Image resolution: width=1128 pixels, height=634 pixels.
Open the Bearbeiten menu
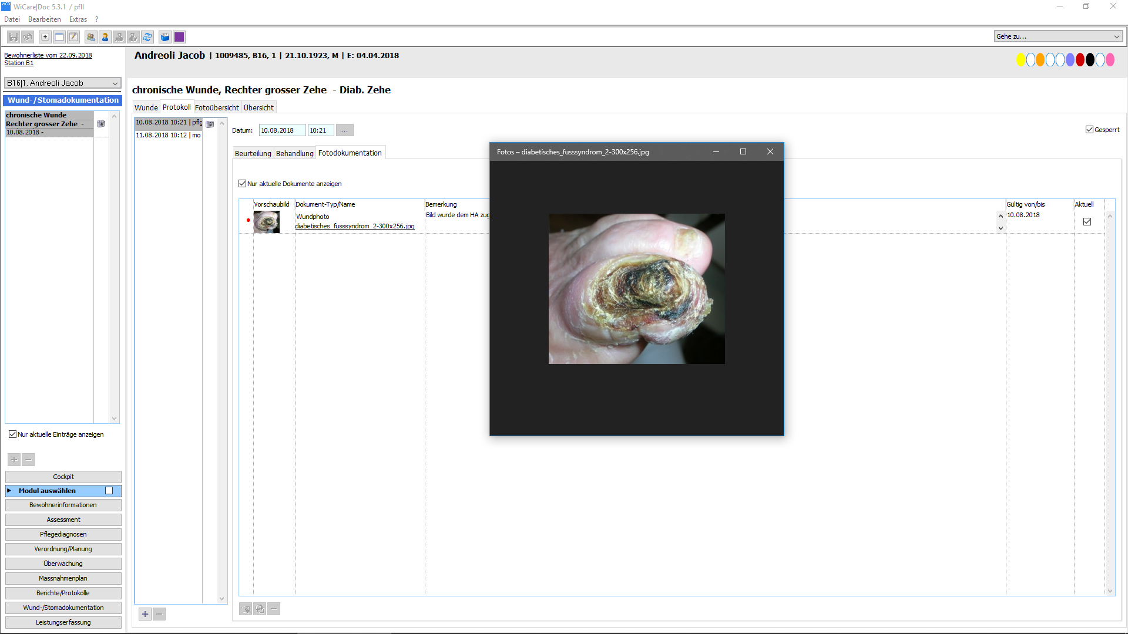44,19
